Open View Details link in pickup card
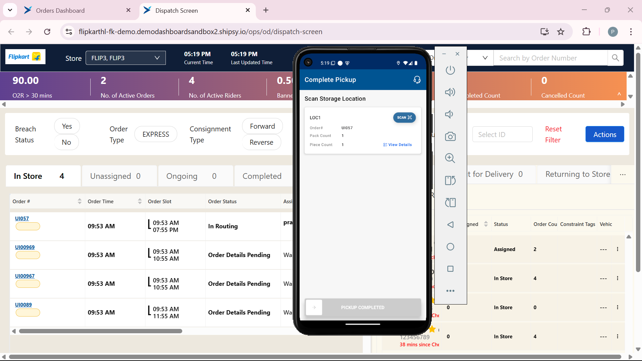The image size is (642, 361). 398,145
